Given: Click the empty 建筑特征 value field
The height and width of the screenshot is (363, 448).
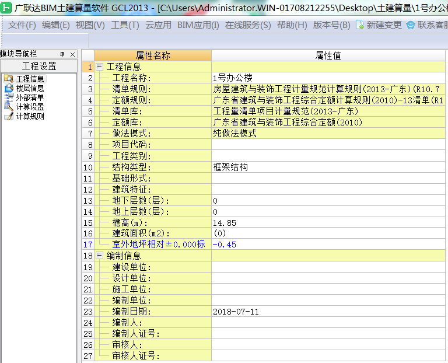Looking at the screenshot, I should [328, 189].
